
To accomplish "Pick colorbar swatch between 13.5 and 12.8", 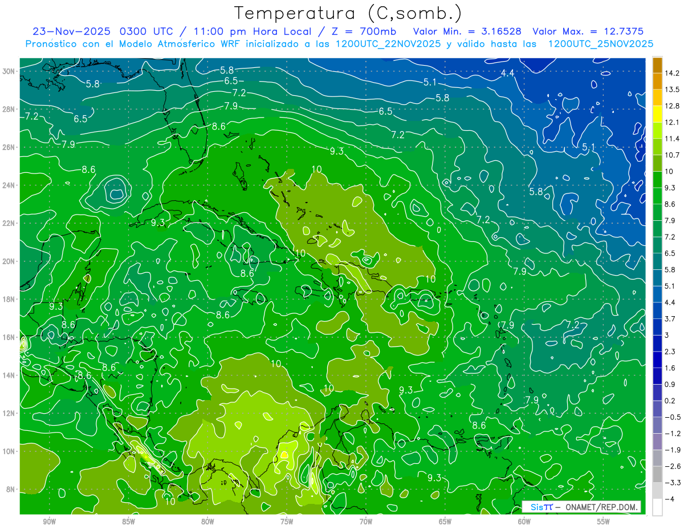I will click(657, 98).
